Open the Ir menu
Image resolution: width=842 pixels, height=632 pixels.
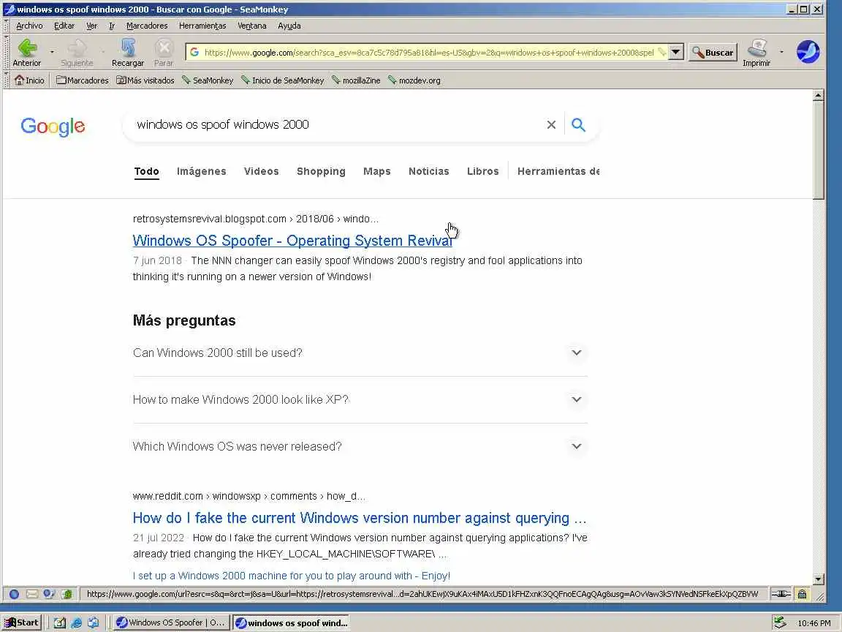(x=112, y=26)
